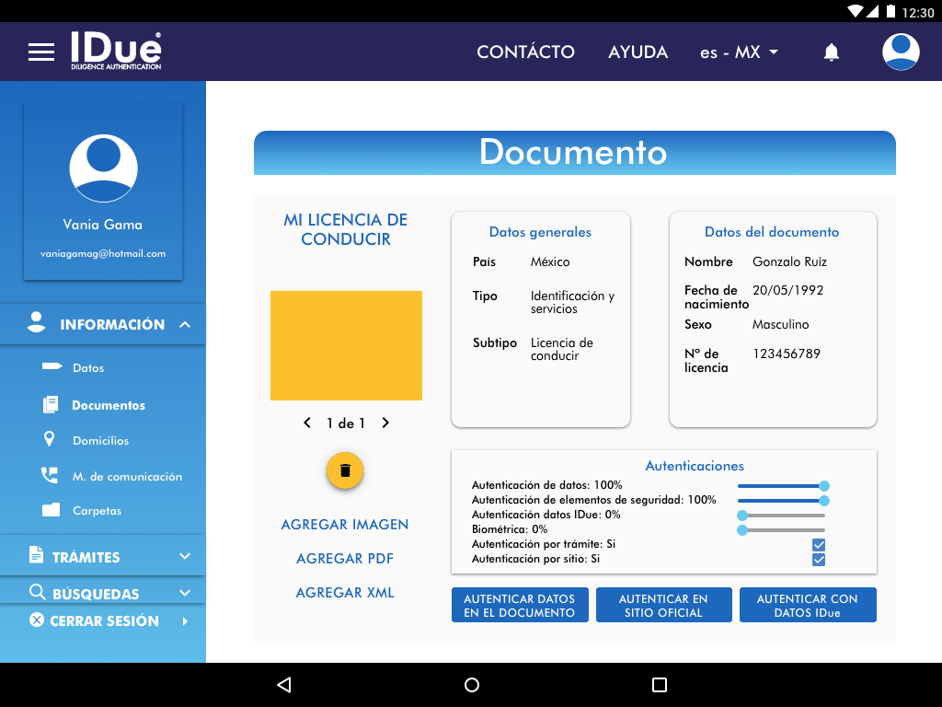Screen dimensions: 942x707
Task: Go to previous document image arrow
Action: point(307,423)
